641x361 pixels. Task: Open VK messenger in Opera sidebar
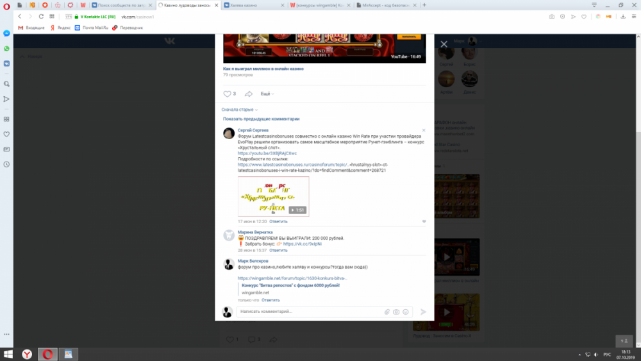[6, 63]
